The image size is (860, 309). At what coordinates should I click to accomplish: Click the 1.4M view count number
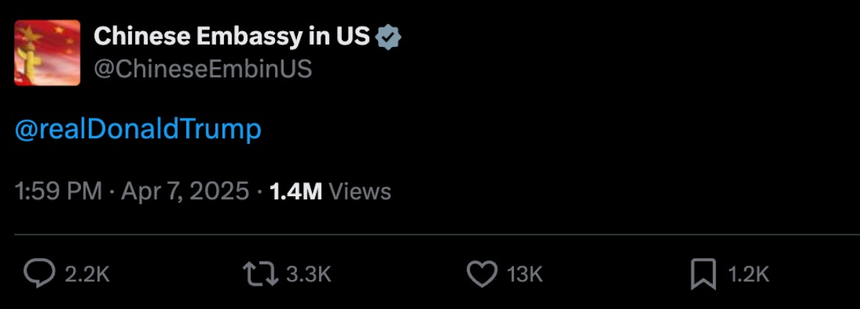click(296, 191)
